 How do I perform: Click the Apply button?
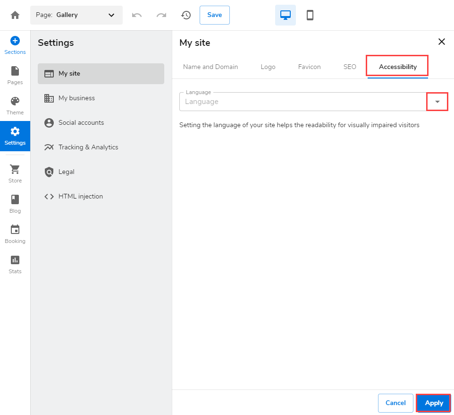[434, 403]
